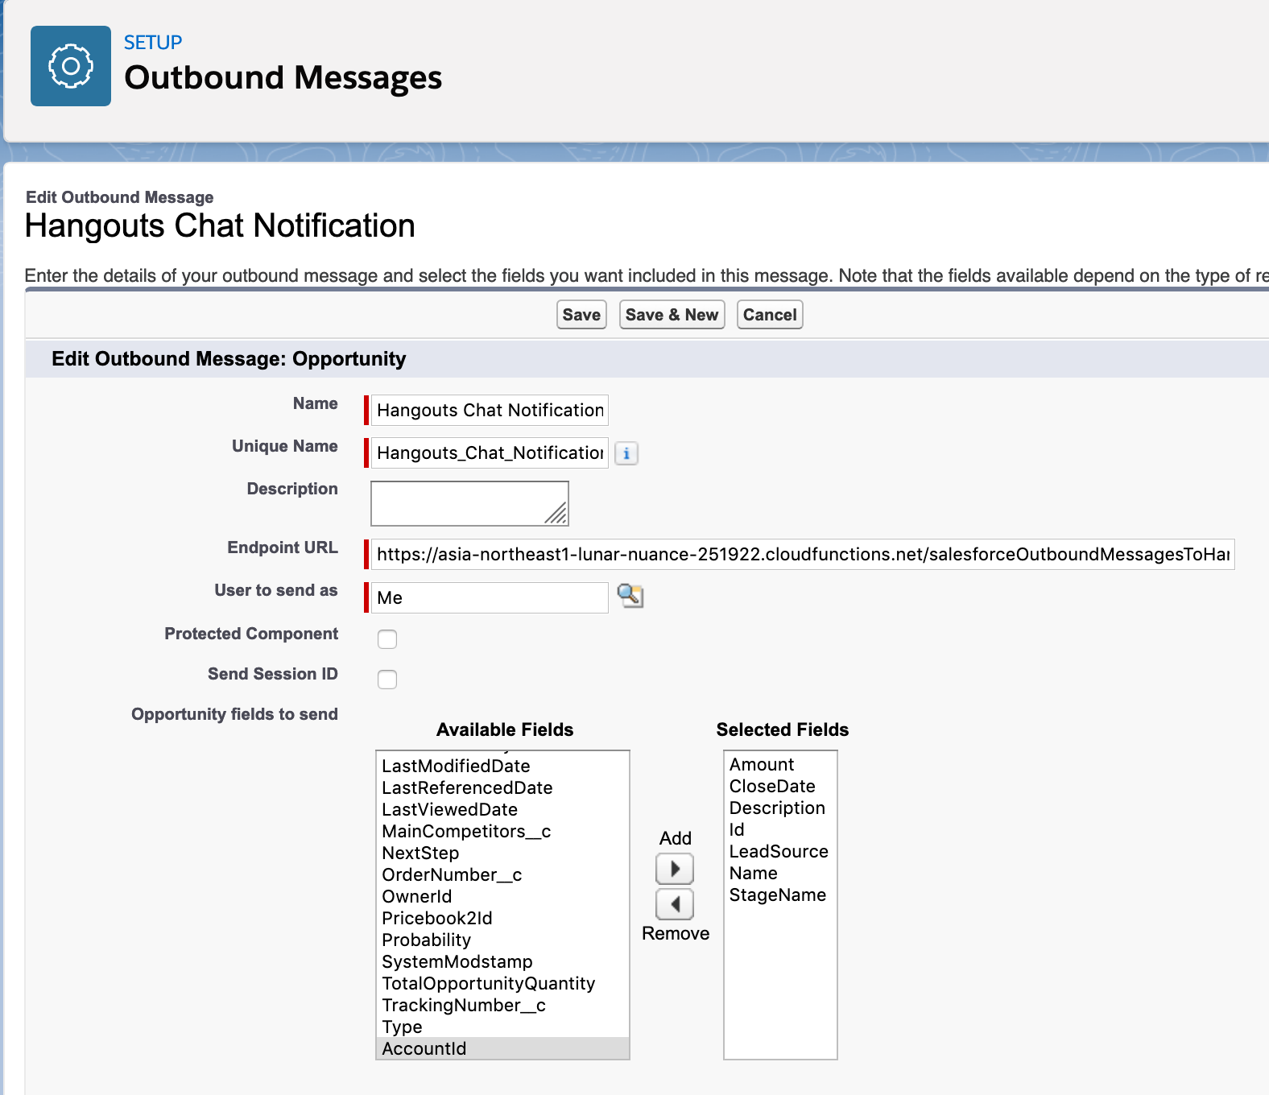Focus the Endpoint URL field

point(803,554)
